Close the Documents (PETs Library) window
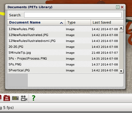The height and width of the screenshot is (113, 132). [x=122, y=7]
